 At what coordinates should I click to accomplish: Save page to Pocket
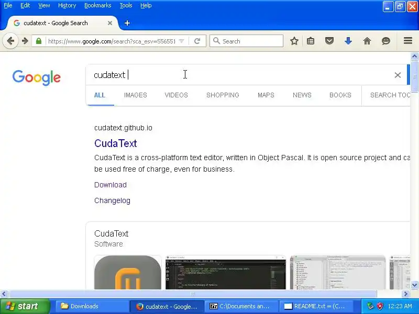coord(329,41)
